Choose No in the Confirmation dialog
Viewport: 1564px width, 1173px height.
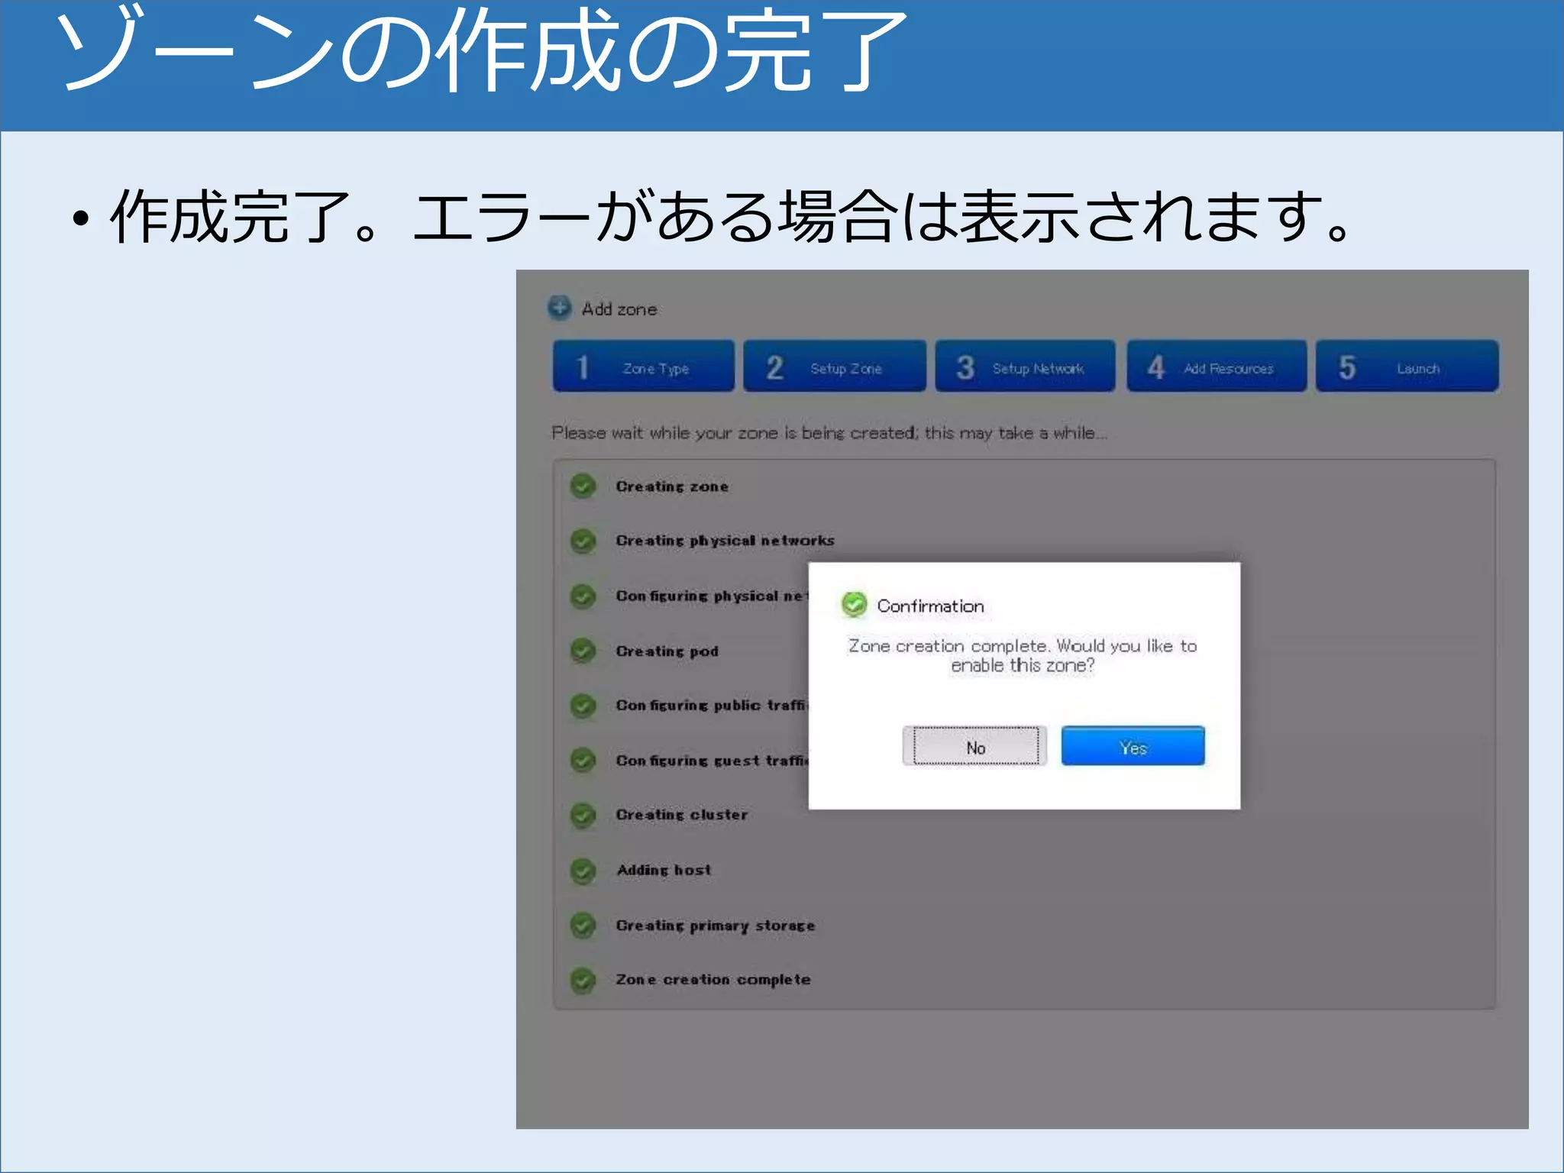click(x=975, y=746)
